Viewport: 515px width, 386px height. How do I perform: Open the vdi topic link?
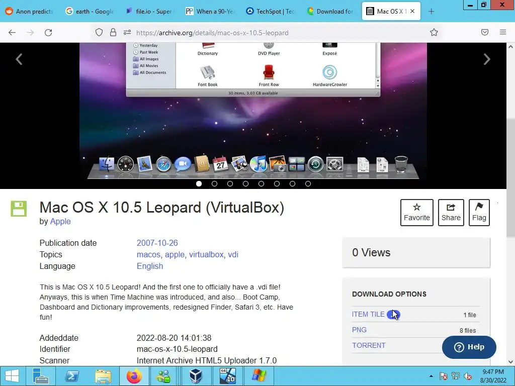[233, 254]
